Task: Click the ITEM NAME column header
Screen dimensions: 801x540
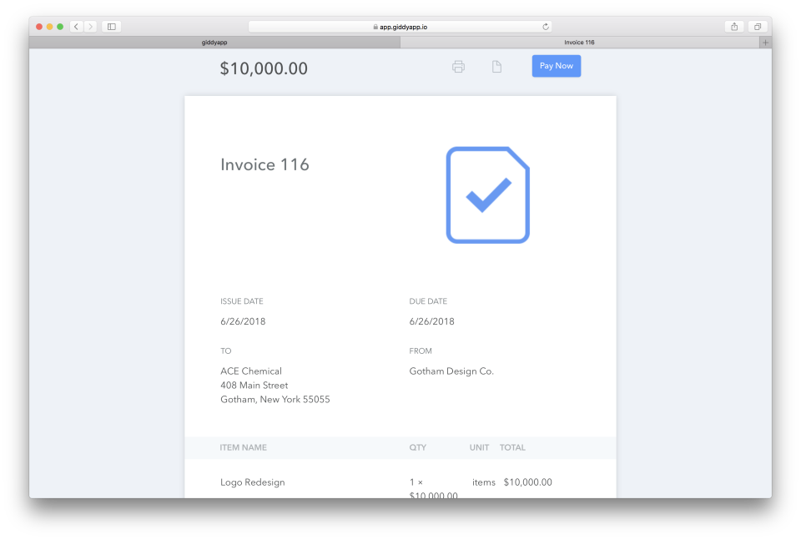Action: 243,447
